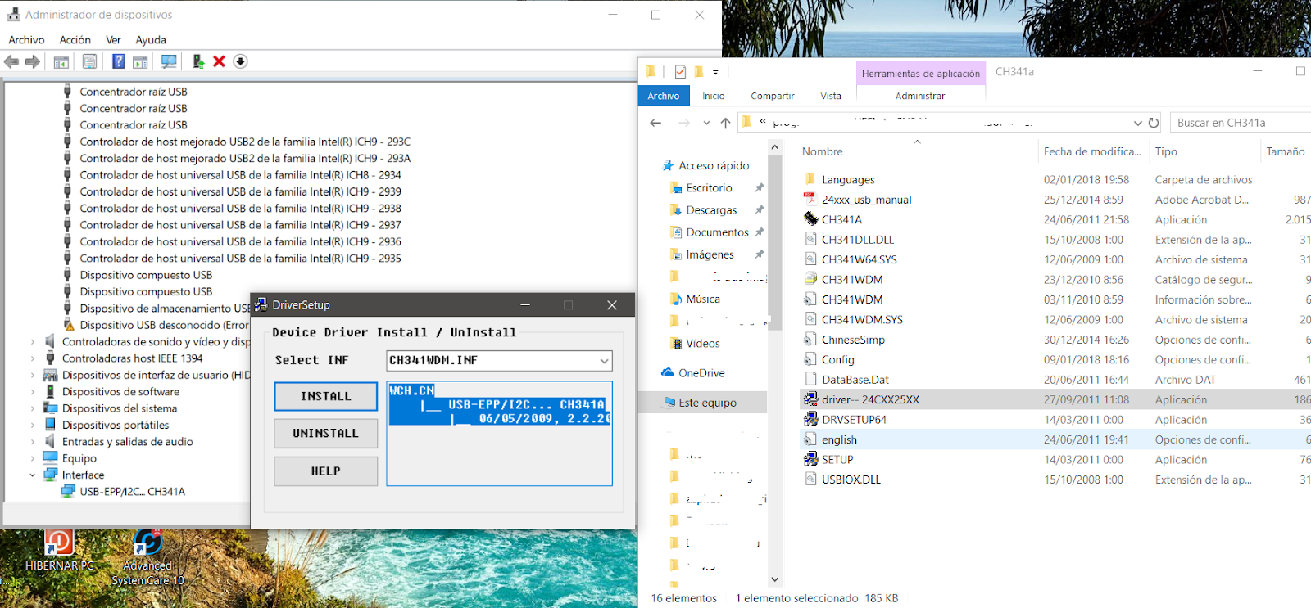Screen dimensions: 1311x608
Task: Sort files by Fecha de modificación header
Action: pyautogui.click(x=1092, y=151)
